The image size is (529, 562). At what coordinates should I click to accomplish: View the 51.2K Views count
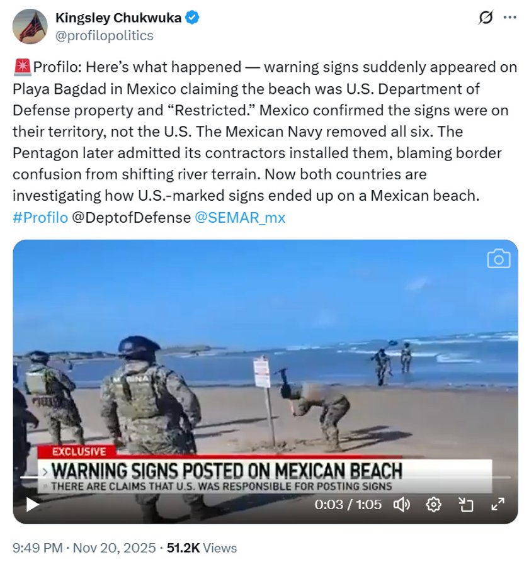(202, 548)
